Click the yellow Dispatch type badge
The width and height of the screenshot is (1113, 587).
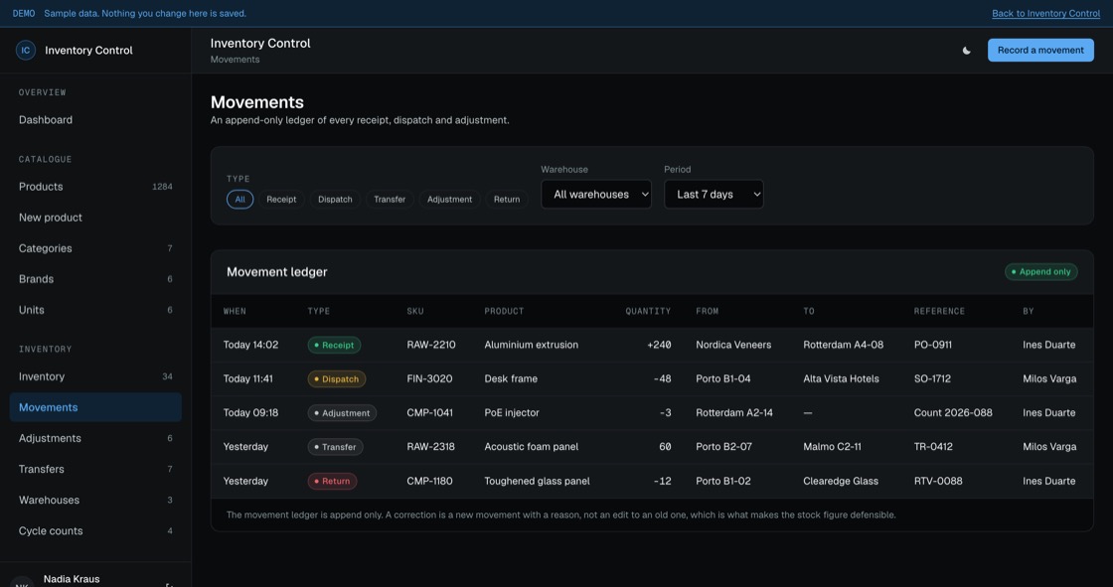pos(337,379)
